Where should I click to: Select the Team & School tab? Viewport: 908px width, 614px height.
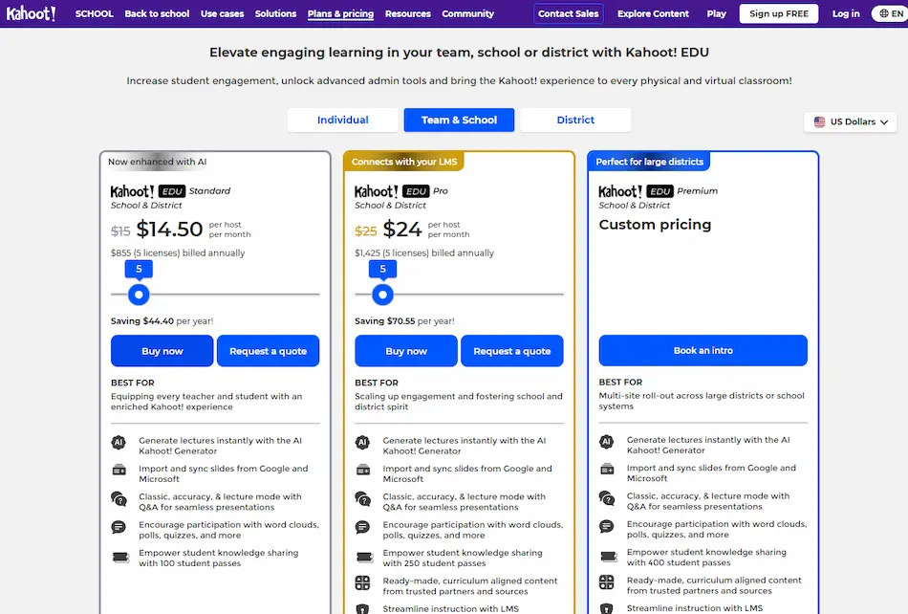pos(459,120)
